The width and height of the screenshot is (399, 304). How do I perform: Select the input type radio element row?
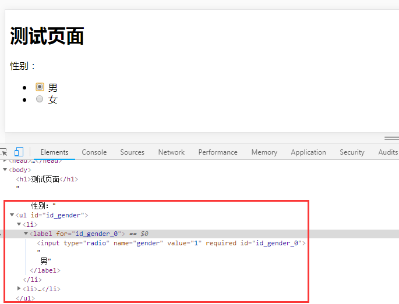(171, 243)
